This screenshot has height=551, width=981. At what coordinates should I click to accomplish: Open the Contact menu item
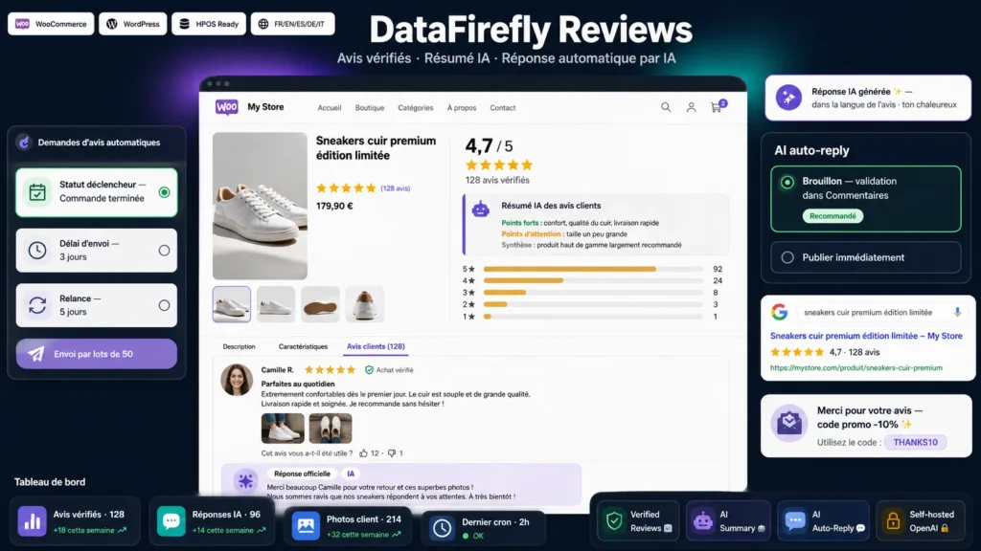click(502, 107)
